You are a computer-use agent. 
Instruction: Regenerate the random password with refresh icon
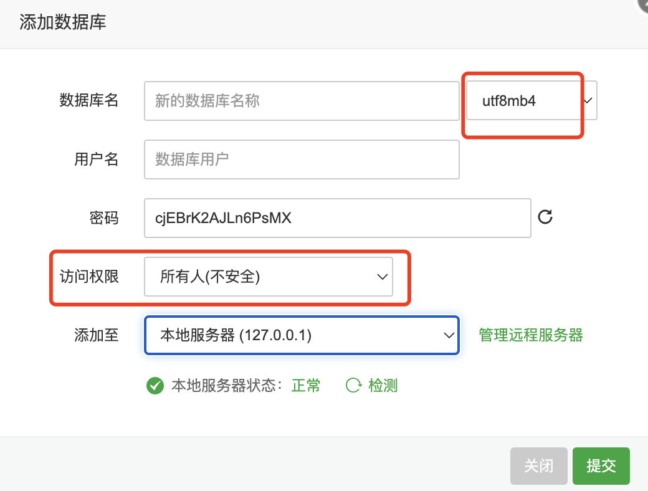click(x=545, y=217)
